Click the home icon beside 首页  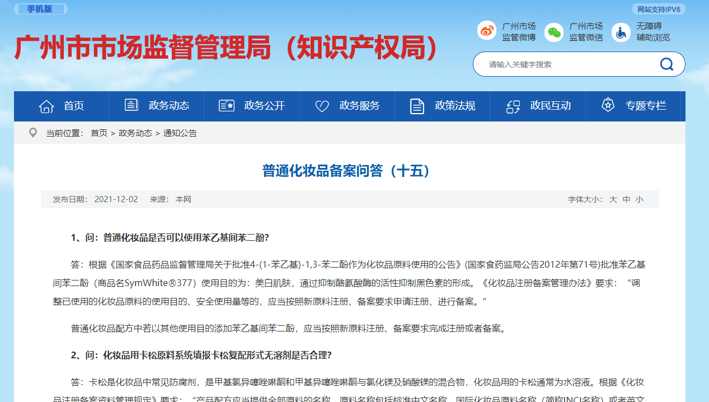pos(46,106)
